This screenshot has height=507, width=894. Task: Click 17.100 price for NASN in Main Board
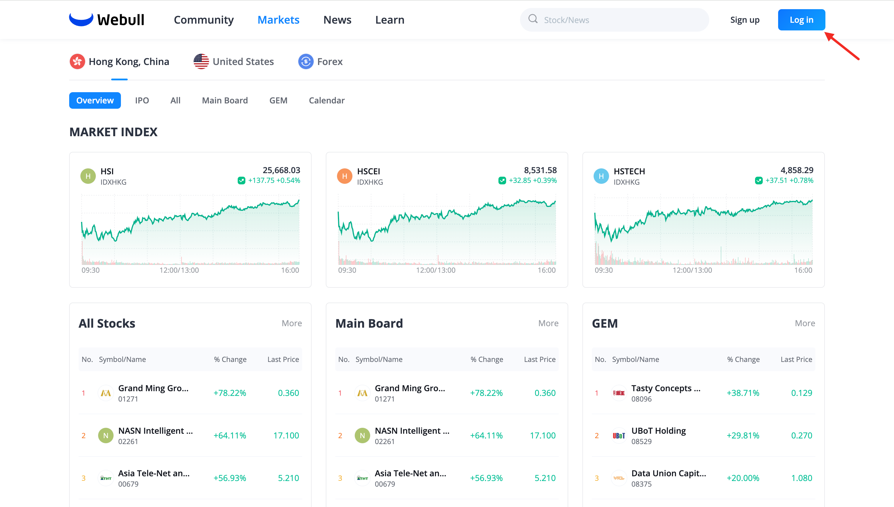click(542, 435)
